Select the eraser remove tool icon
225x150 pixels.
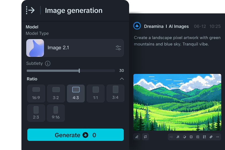tap(211, 137)
